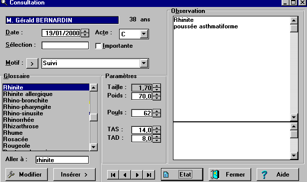The width and height of the screenshot is (307, 182).
Task: Select Rhume in the glossary
Action: coord(46,133)
